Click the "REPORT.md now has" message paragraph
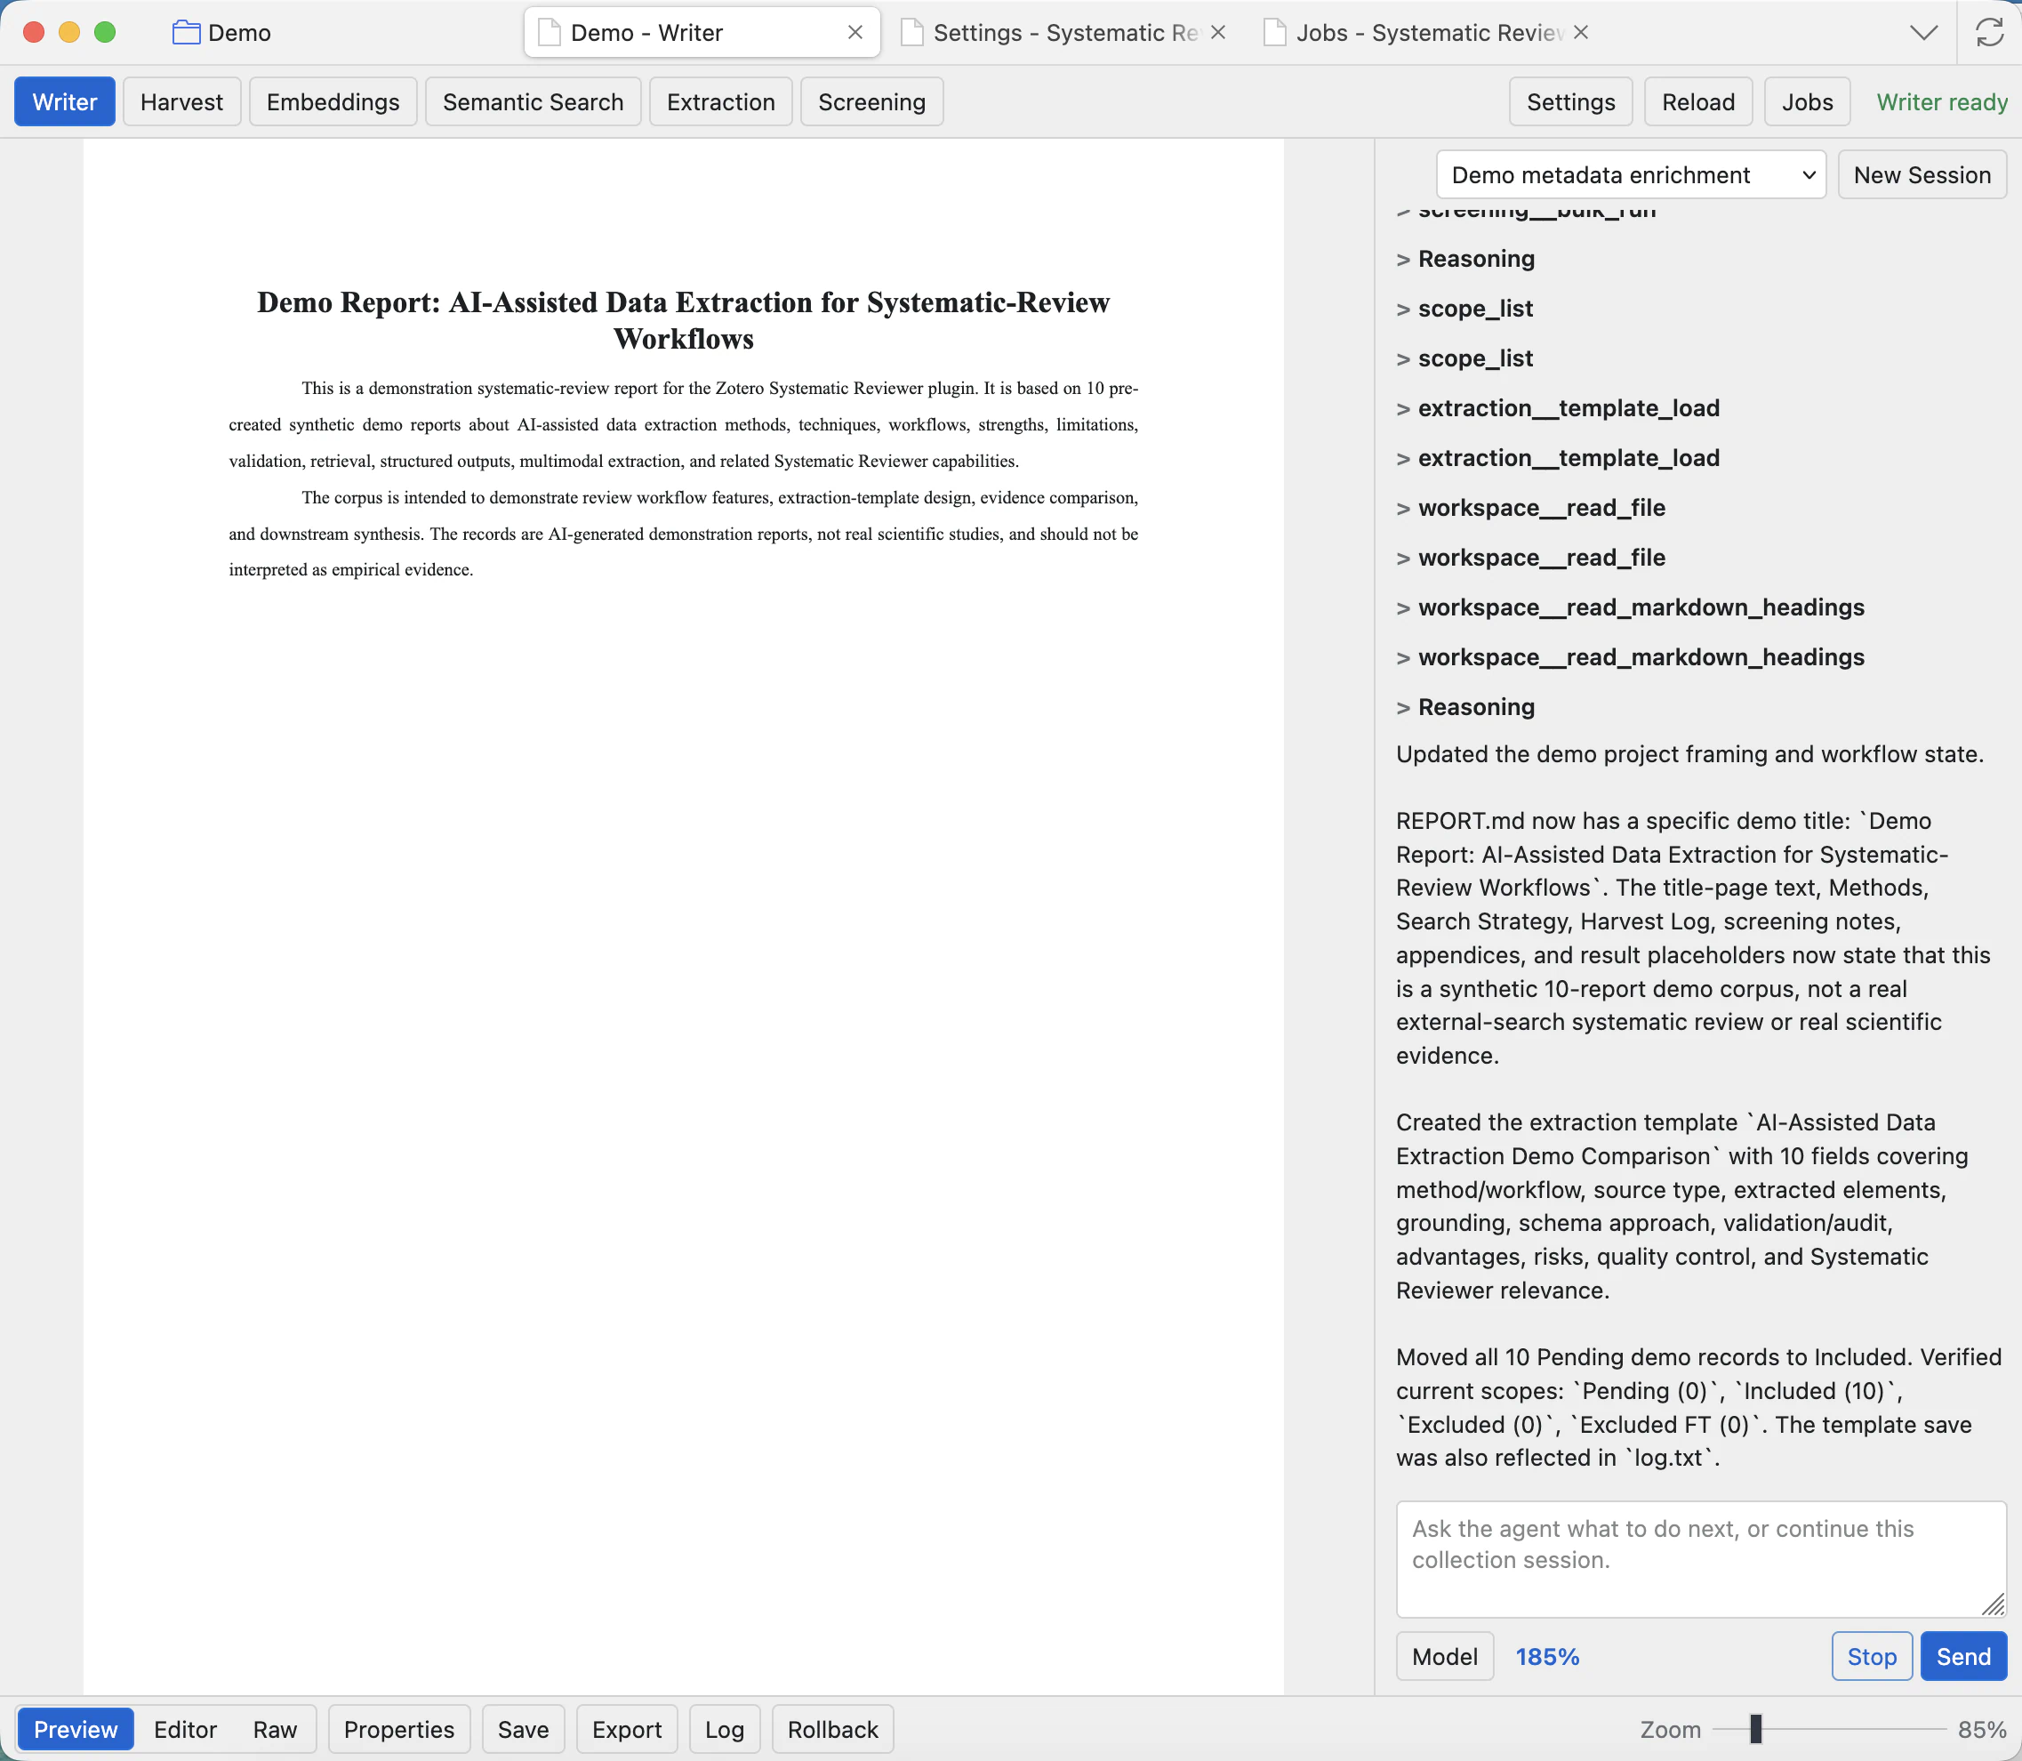Viewport: 2022px width, 1761px height. click(x=1692, y=938)
